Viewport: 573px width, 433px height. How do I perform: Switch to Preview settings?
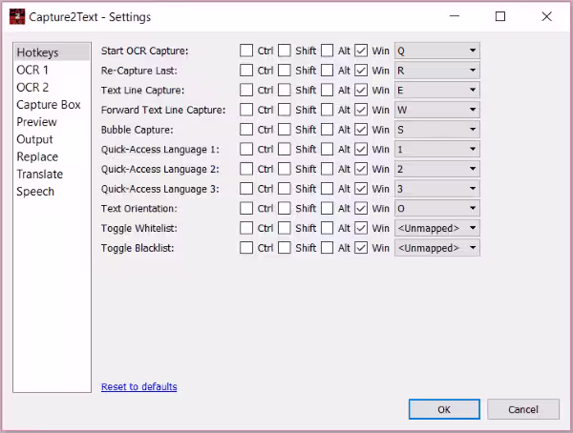(52, 122)
